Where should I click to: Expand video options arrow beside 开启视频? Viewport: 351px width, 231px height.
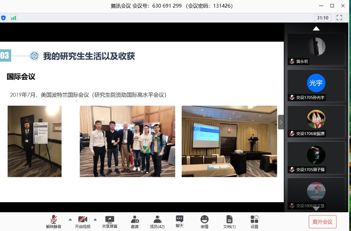(x=95, y=220)
